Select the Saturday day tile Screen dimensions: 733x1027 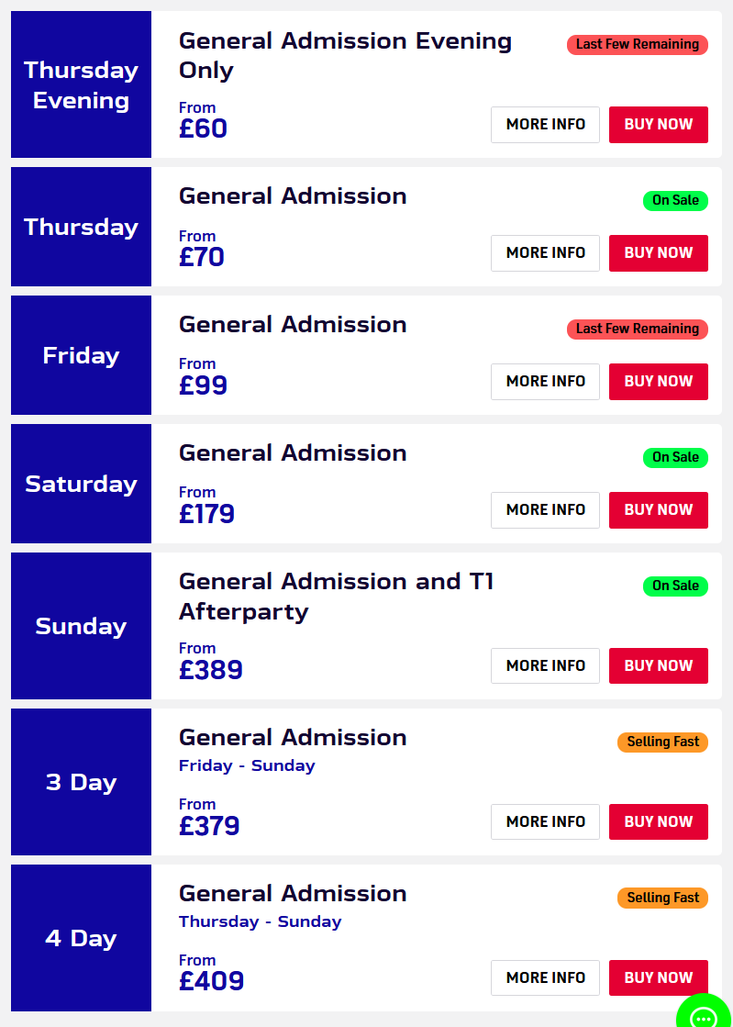pos(81,484)
